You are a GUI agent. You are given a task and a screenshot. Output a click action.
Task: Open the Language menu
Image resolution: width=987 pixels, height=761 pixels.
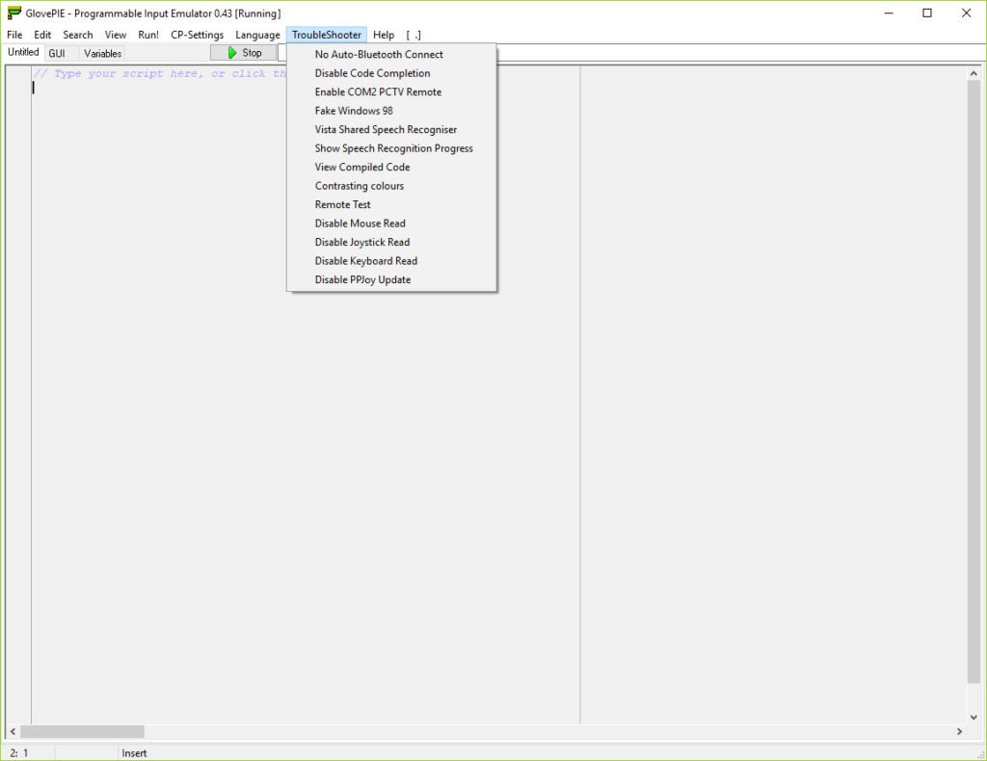click(x=257, y=35)
